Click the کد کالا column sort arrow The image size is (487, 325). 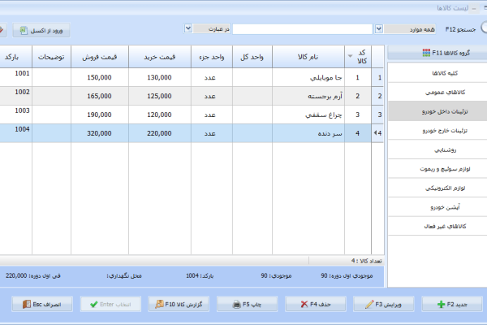(x=350, y=56)
